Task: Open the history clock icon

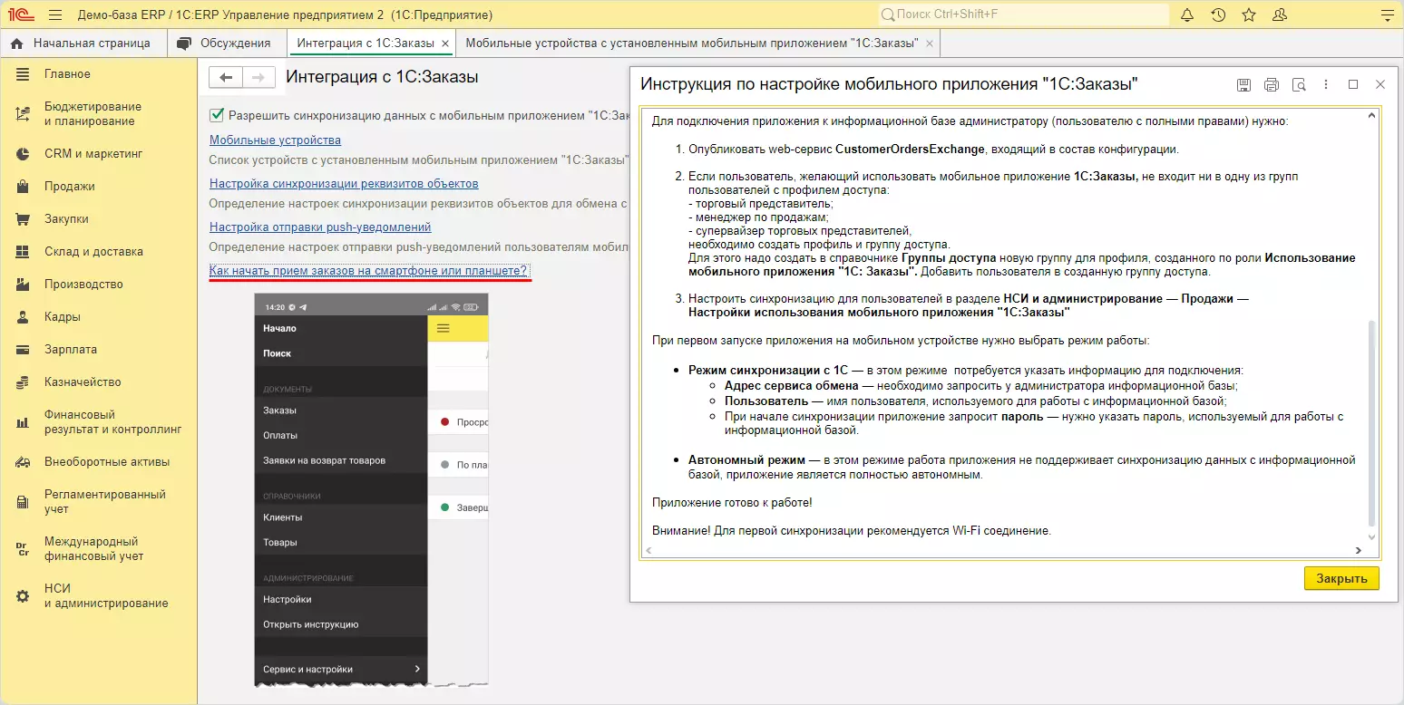Action: [x=1218, y=15]
